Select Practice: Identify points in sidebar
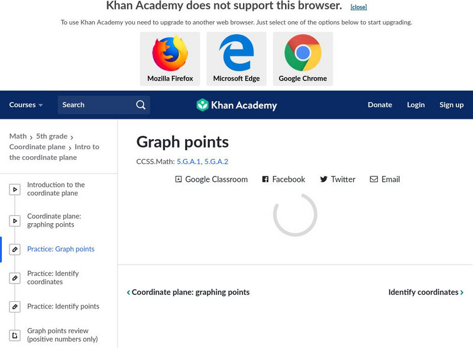Image resolution: width=473 pixels, height=348 pixels. pos(63,307)
